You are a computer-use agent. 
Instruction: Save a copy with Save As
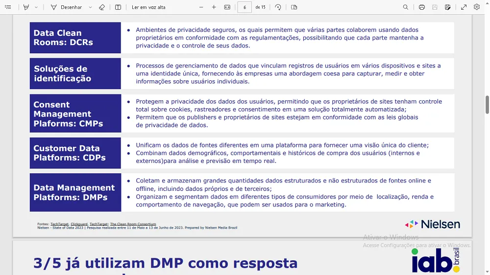pos(448,7)
